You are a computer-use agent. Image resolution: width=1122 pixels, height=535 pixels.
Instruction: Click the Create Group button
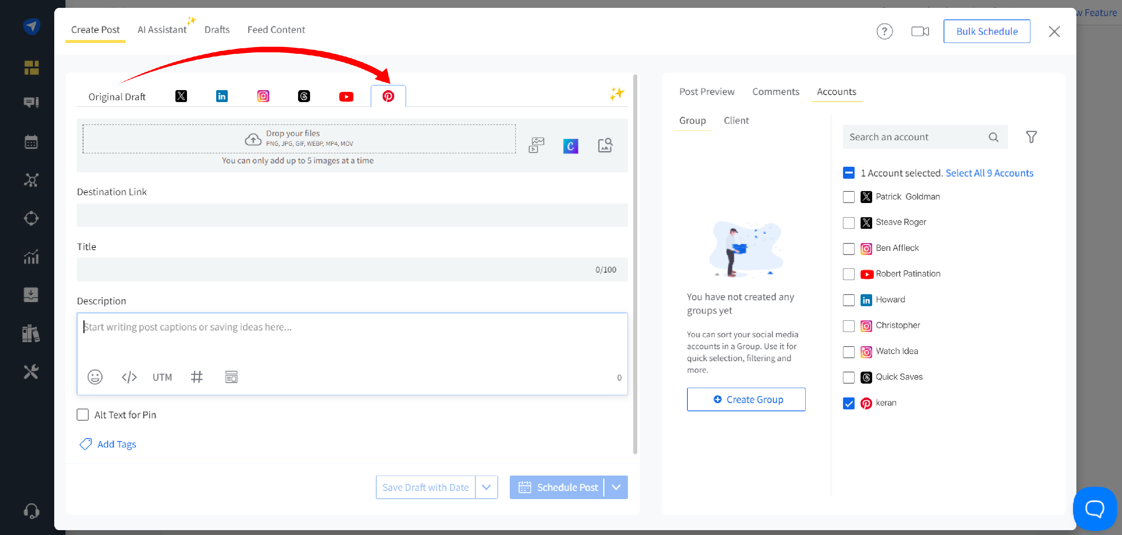[746, 399]
